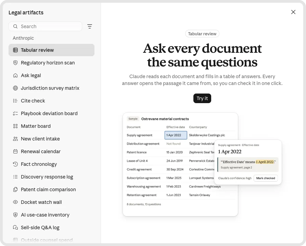This screenshot has height=246, width=306.
Task: Click the Tabular review table icon
Action: click(x=15, y=50)
